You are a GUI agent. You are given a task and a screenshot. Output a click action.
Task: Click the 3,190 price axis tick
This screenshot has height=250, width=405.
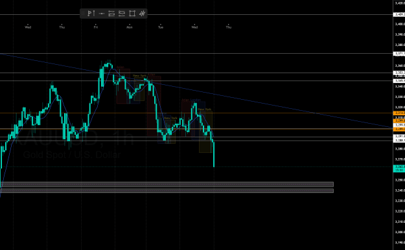click(x=400, y=242)
